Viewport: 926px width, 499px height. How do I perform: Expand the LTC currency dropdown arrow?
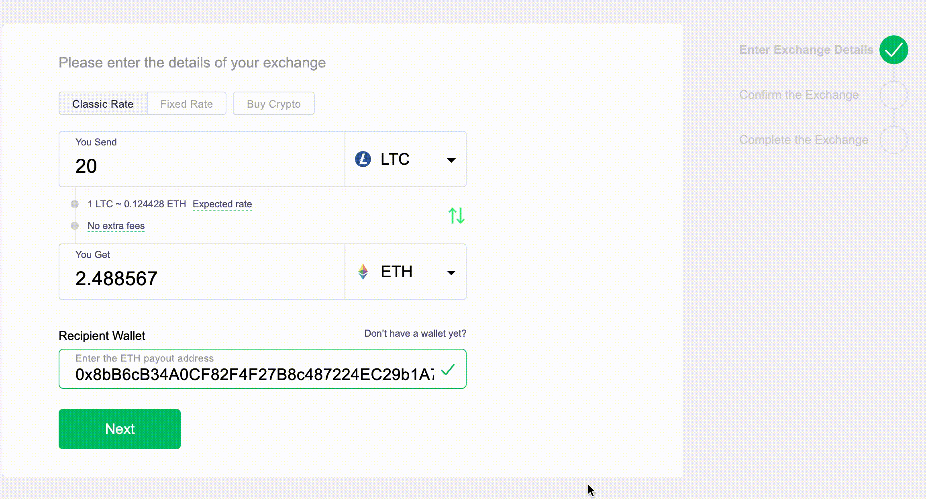coord(451,160)
